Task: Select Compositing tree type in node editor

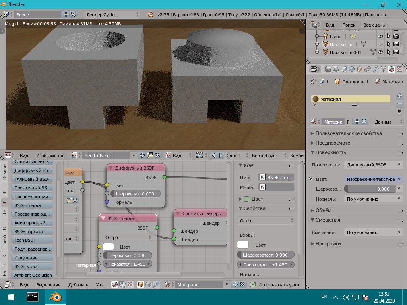Action: coord(122,284)
